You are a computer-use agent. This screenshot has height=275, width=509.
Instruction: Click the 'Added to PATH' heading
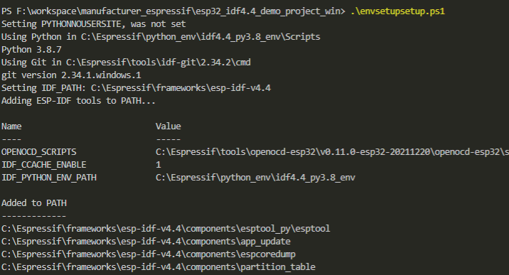[34, 203]
